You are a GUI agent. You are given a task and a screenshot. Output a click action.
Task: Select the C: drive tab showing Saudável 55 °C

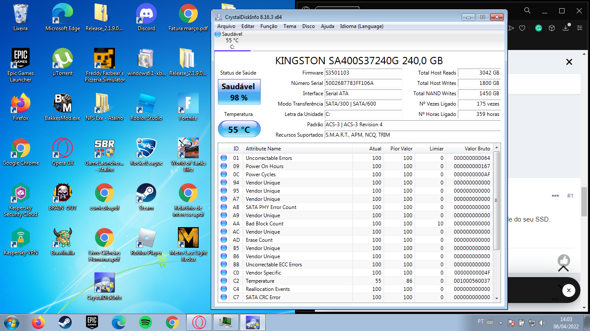coord(232,41)
